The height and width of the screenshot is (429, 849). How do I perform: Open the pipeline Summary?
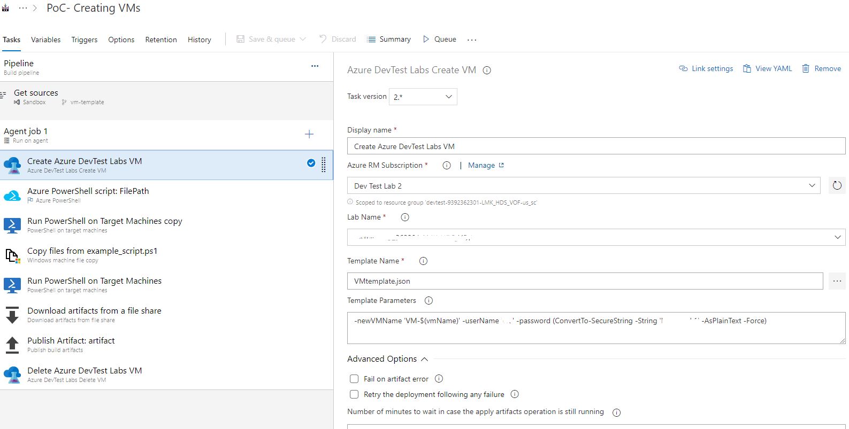pos(389,39)
